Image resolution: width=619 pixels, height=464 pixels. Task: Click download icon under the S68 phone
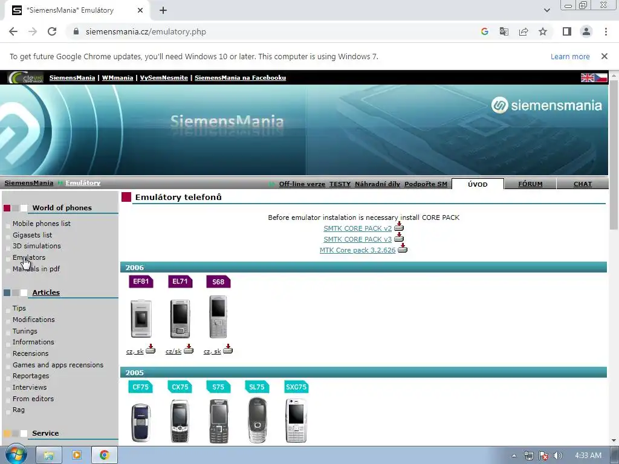pos(228,349)
